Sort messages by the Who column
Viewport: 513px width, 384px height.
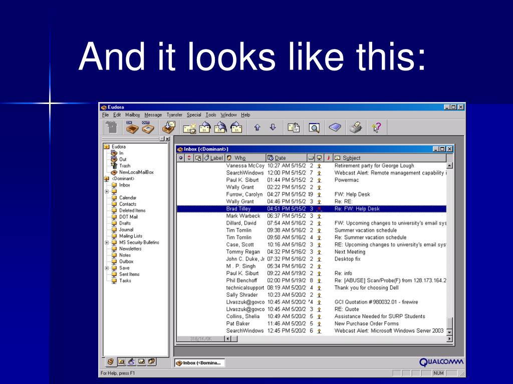[x=245, y=158]
